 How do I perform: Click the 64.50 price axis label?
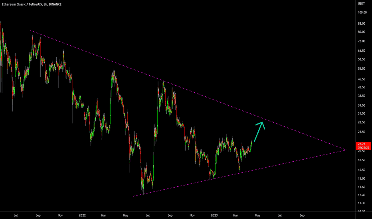[x=362, y=51]
